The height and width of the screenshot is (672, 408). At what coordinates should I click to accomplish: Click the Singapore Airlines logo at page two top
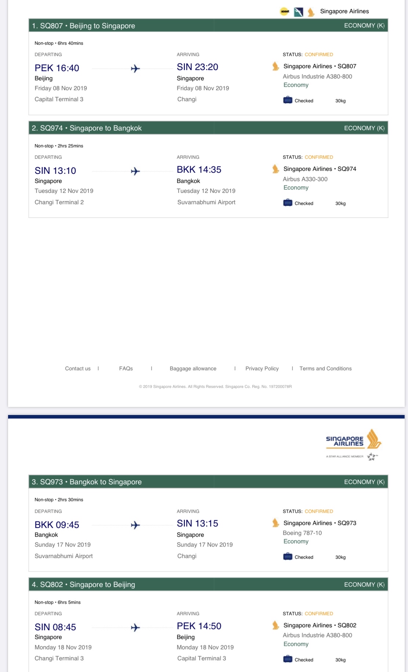click(x=353, y=440)
